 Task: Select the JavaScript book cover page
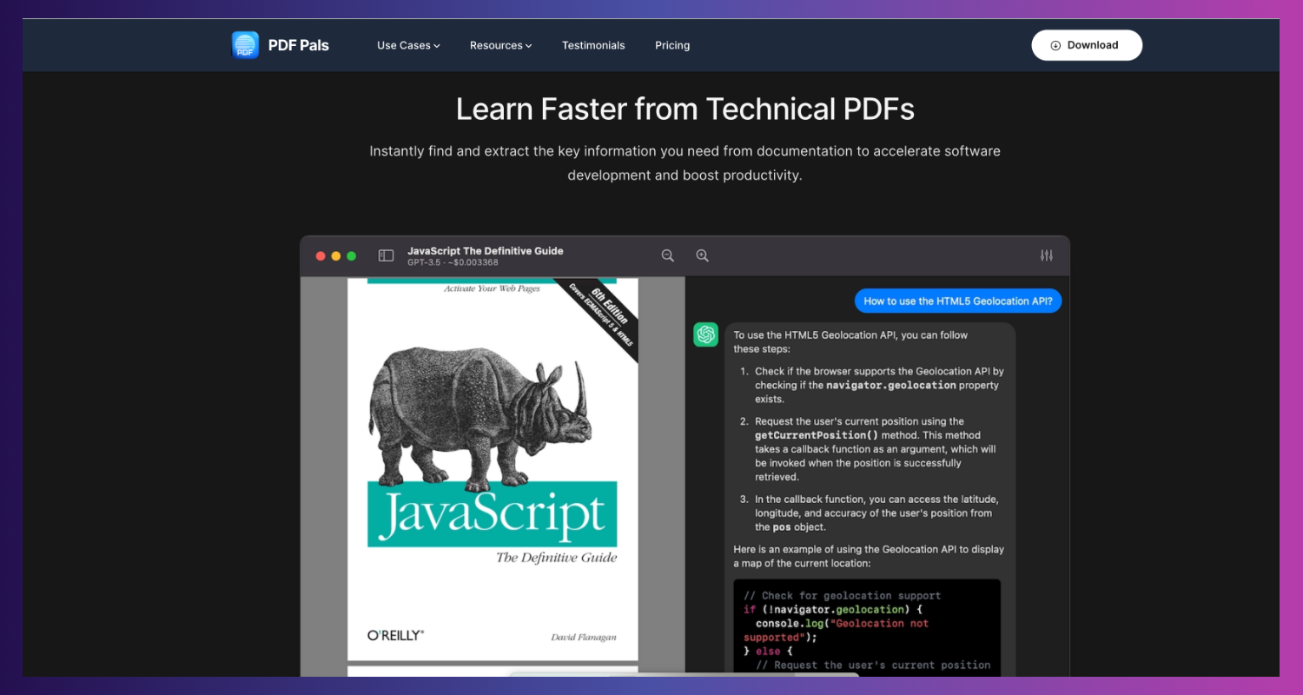493,469
